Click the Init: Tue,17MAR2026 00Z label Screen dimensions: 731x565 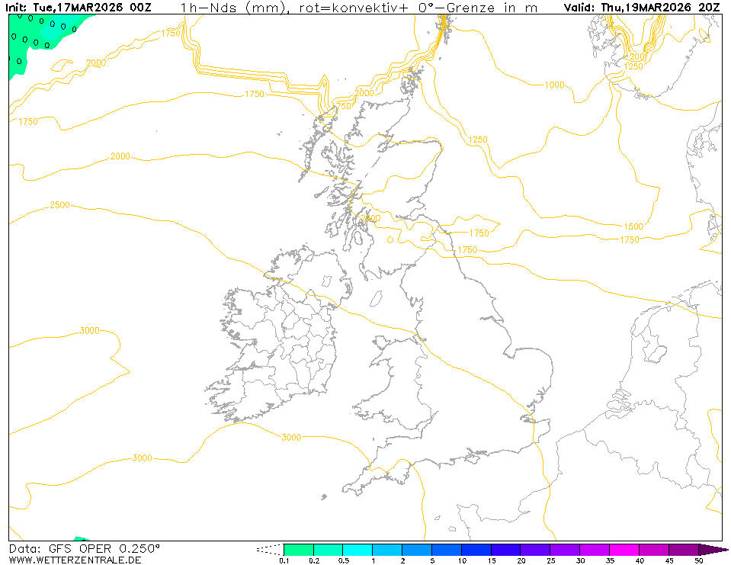[82, 7]
